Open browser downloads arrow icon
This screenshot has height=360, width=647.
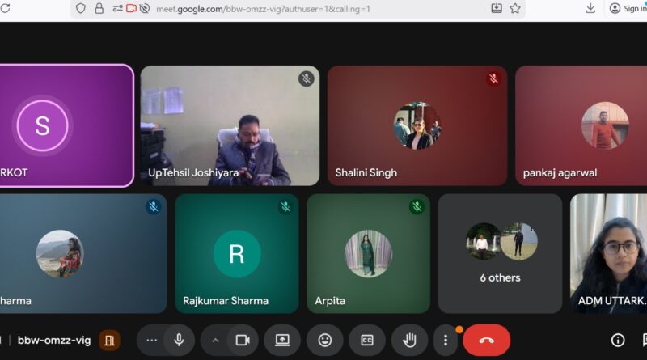590,8
